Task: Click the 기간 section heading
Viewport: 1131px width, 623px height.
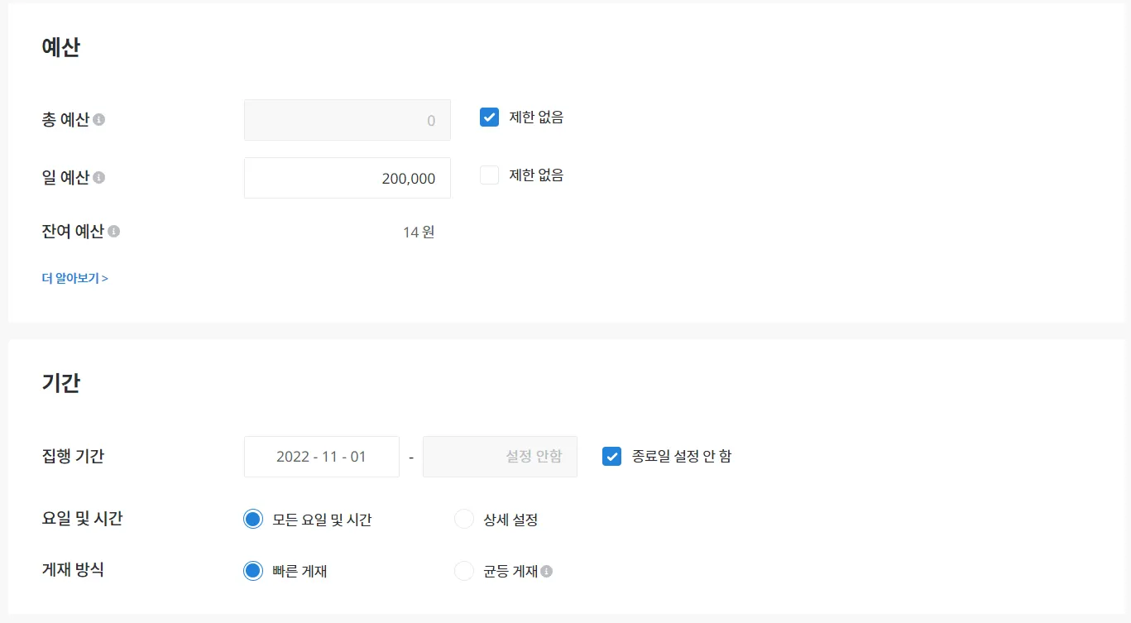Action: (x=61, y=383)
